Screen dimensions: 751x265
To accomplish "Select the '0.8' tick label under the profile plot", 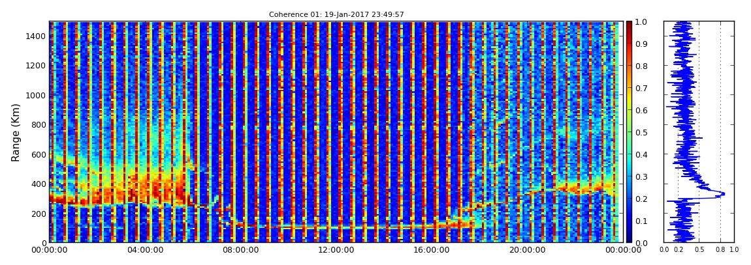I will (x=720, y=250).
